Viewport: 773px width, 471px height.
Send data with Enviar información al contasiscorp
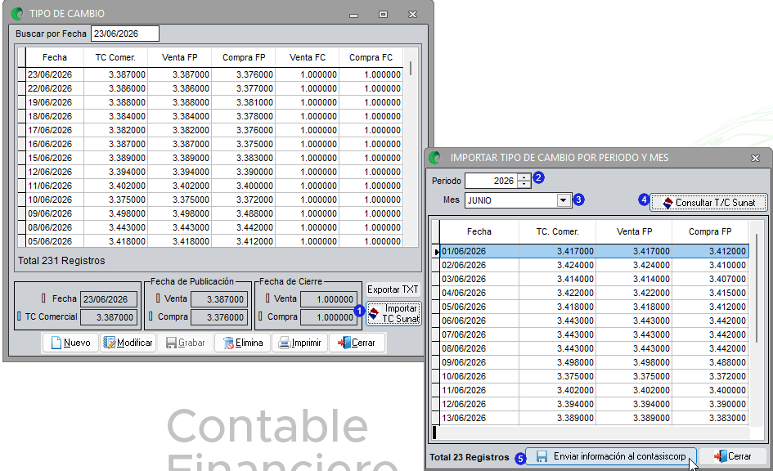click(x=611, y=457)
